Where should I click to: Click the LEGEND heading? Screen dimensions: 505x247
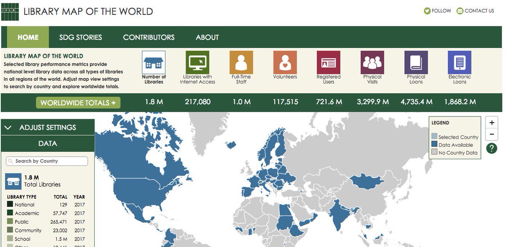tap(440, 123)
